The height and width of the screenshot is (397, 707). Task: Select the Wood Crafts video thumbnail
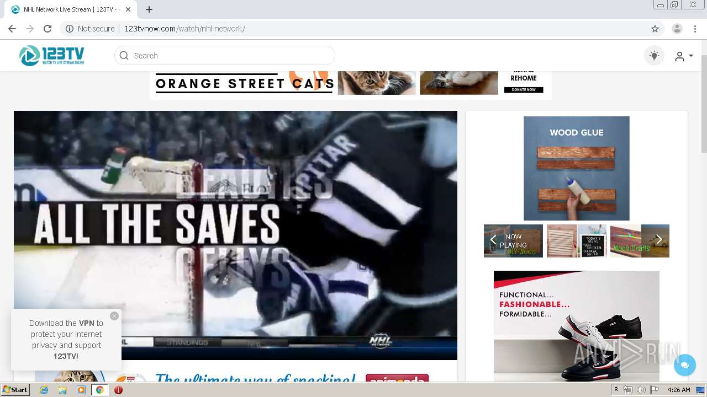coord(640,241)
